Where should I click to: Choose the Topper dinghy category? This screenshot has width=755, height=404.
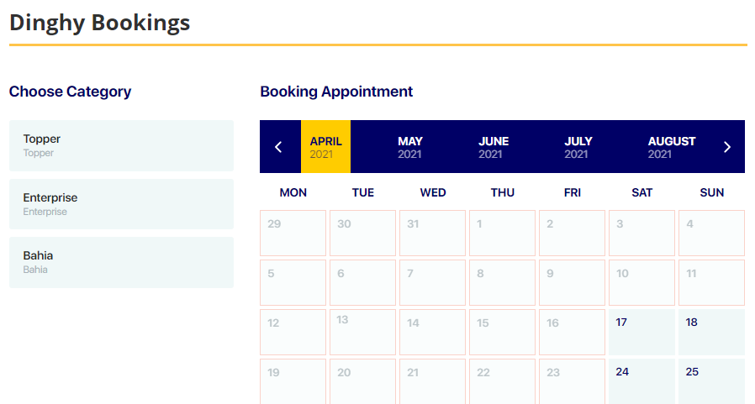coord(121,145)
